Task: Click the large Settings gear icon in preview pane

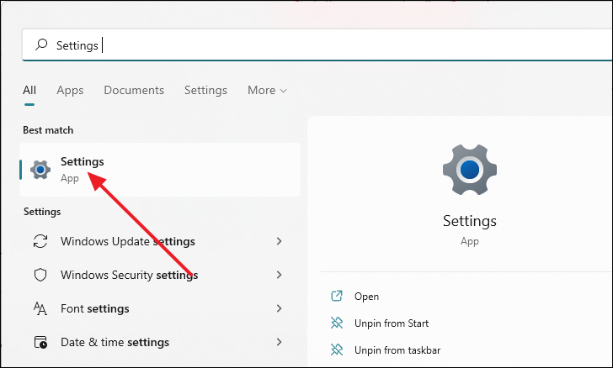Action: coord(470,170)
